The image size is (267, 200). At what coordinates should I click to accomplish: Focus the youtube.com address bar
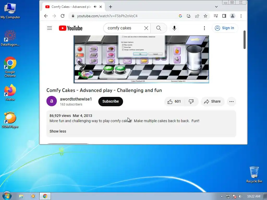(107, 16)
